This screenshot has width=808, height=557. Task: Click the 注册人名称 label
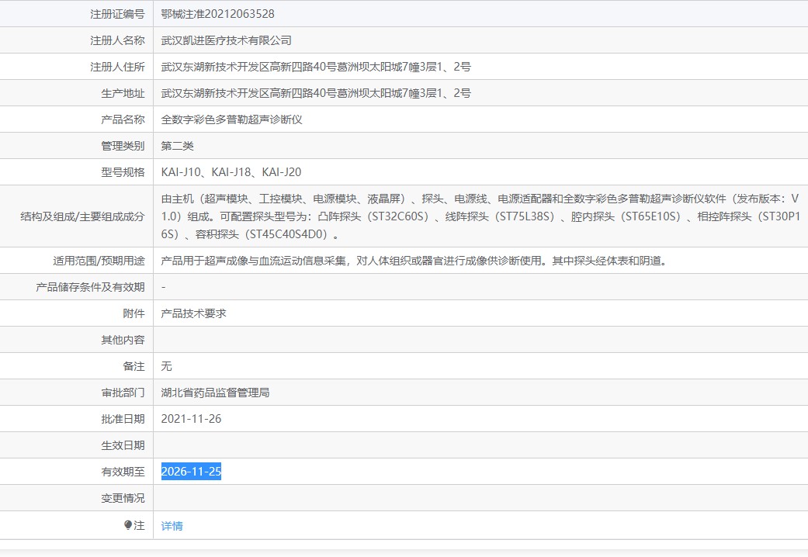(117, 40)
